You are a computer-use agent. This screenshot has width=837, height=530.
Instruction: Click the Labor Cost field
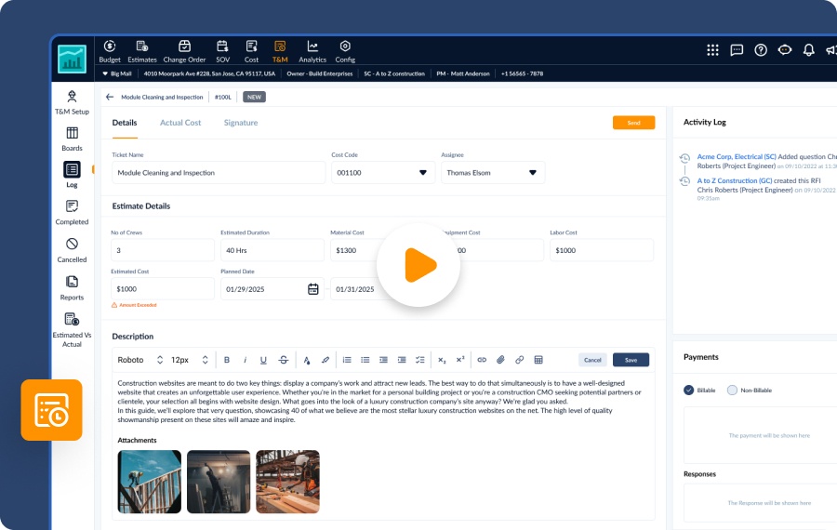pos(602,250)
